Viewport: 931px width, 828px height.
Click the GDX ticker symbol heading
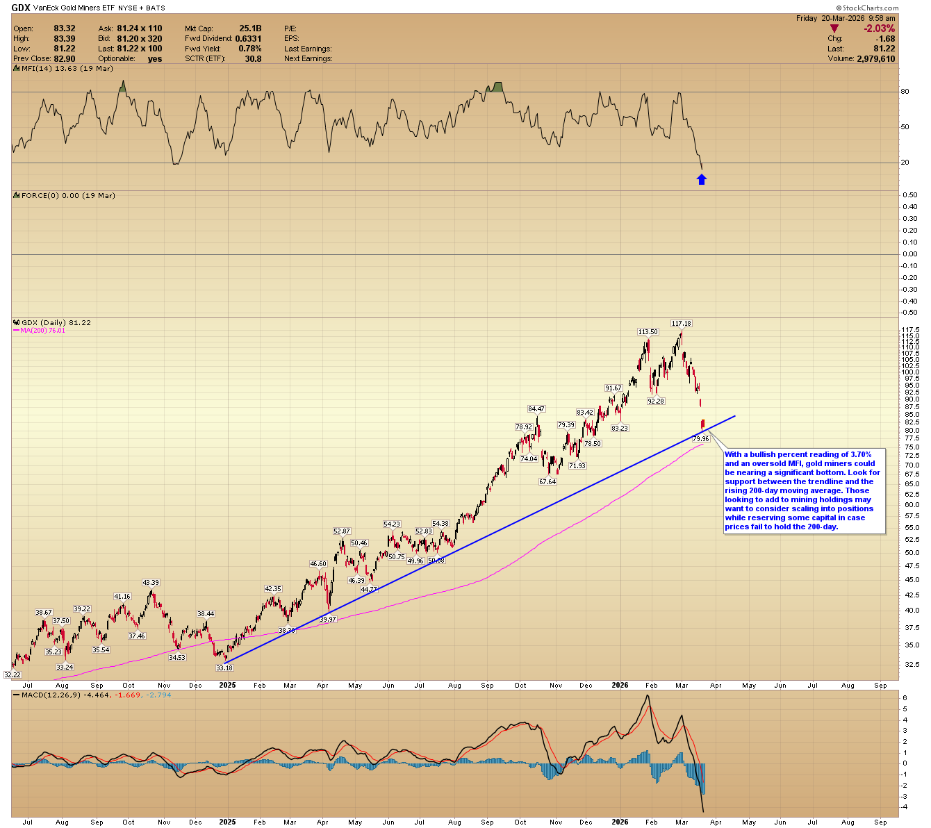[21, 8]
